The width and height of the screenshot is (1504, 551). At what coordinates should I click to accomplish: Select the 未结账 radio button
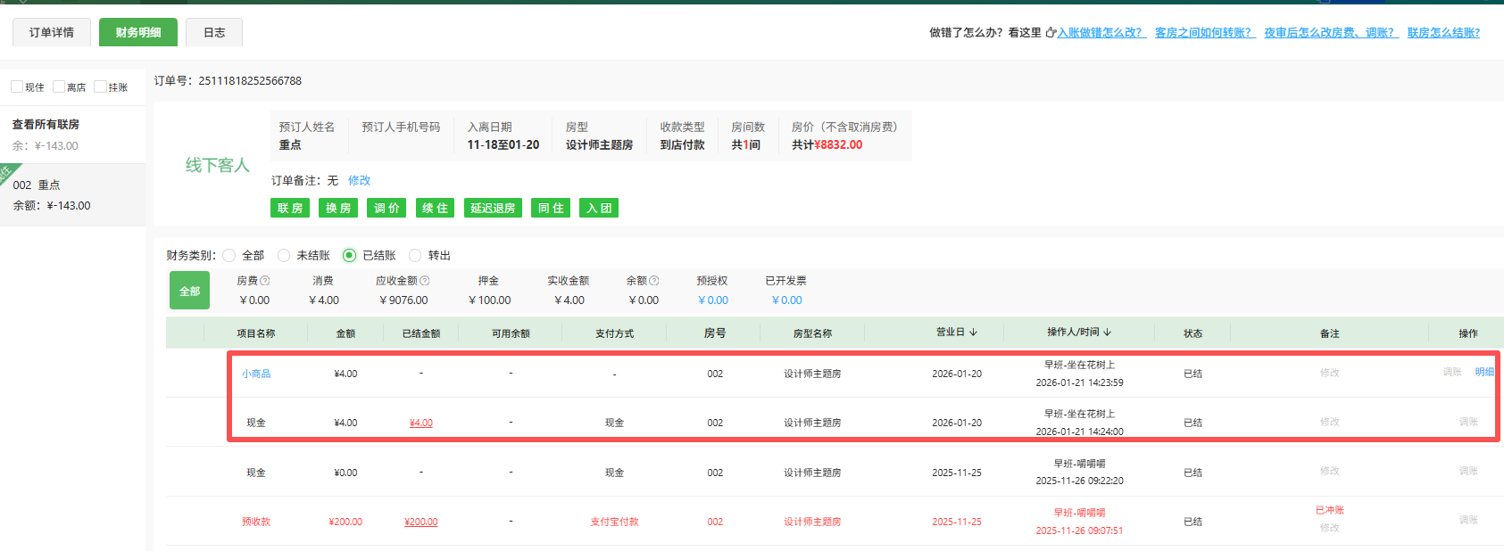point(284,256)
